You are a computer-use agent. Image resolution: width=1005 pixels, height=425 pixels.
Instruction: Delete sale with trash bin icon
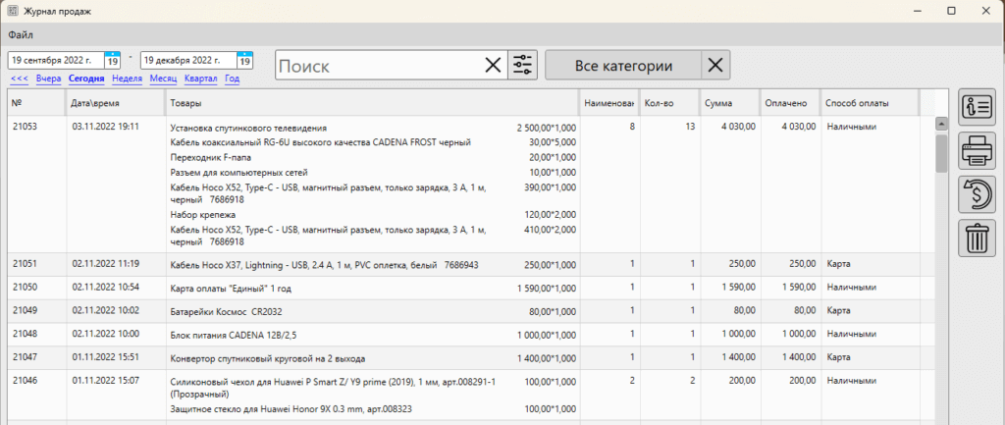click(977, 237)
